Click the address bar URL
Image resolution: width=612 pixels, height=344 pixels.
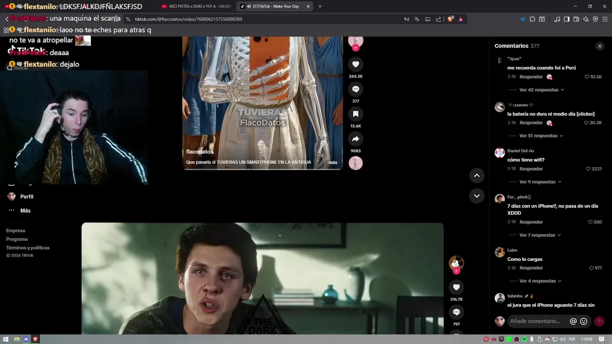point(188,19)
